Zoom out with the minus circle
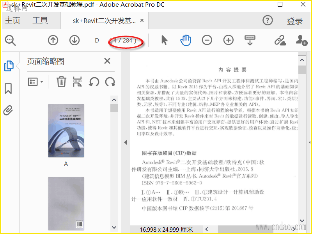The width and height of the screenshot is (312, 234). coord(207,40)
